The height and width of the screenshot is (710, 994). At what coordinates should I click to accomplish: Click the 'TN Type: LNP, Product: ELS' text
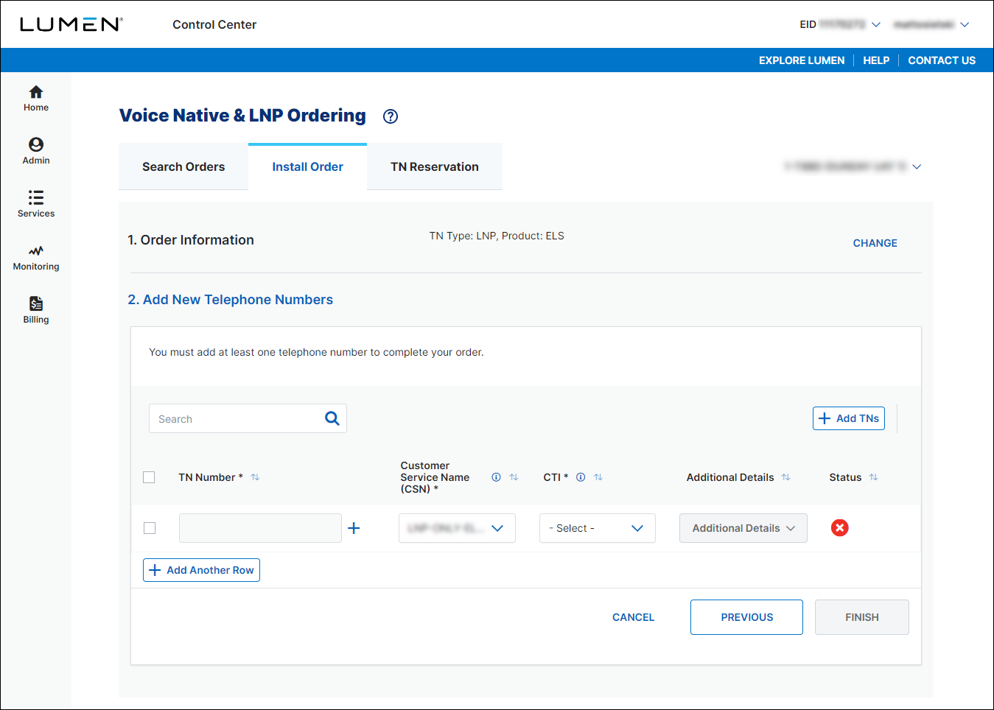pyautogui.click(x=497, y=236)
